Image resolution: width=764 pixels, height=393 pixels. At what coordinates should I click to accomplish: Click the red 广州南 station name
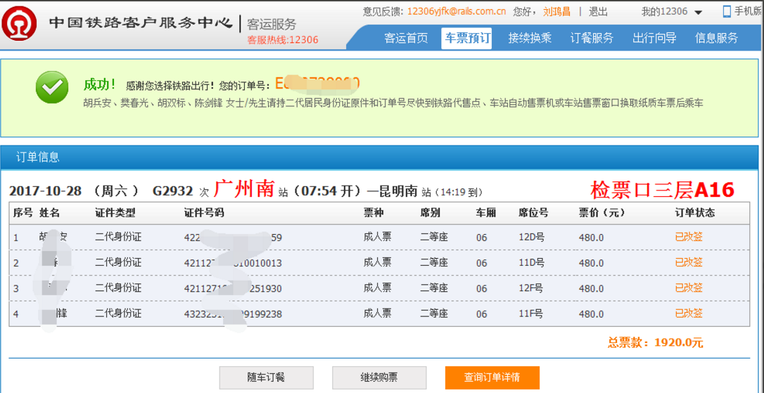click(245, 189)
